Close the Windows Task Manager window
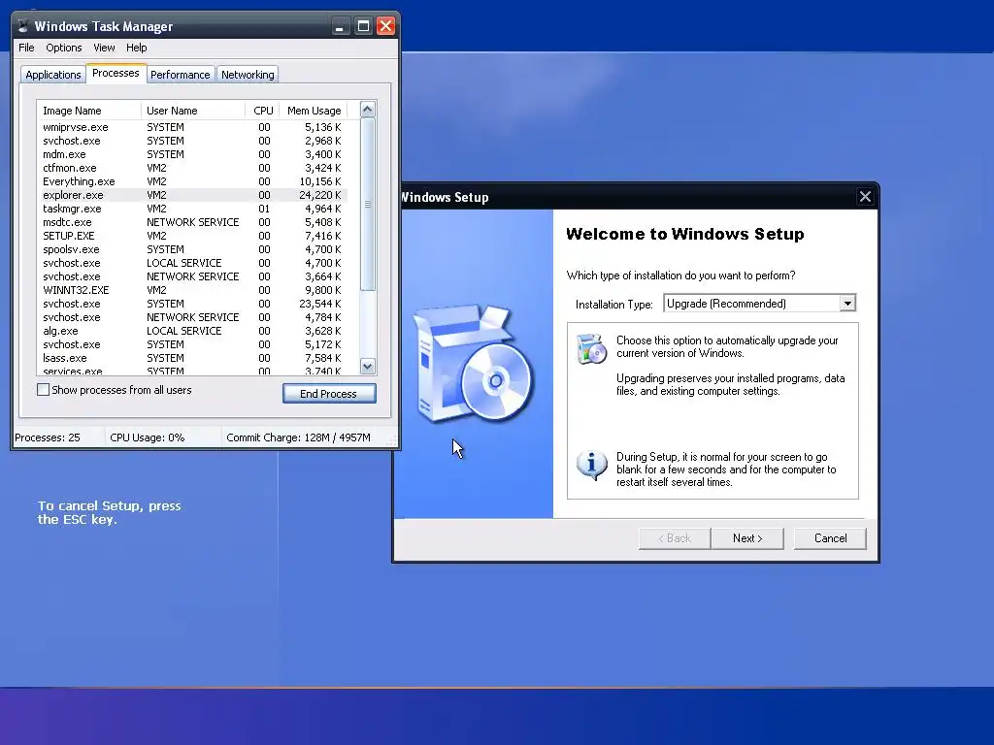Screen dimensions: 994x745 385,26
